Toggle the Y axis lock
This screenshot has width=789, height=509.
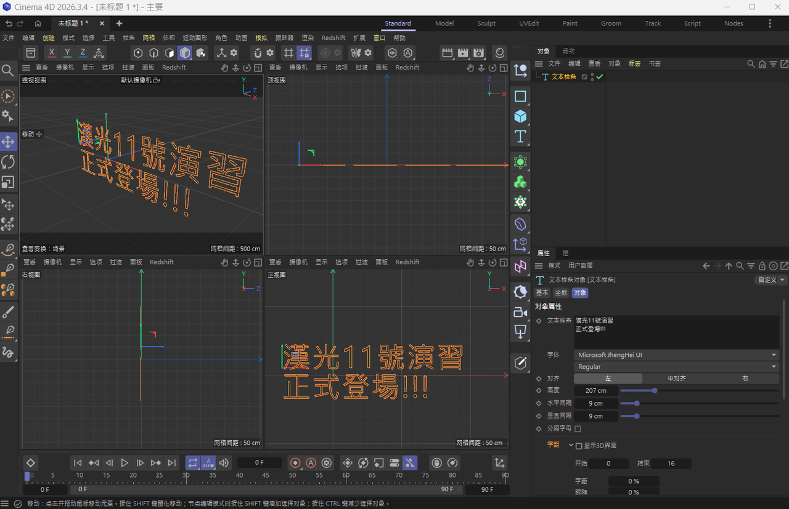67,53
